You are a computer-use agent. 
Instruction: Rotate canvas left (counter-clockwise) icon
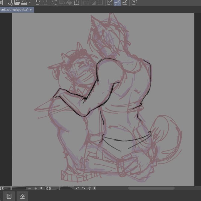coord(78,188)
